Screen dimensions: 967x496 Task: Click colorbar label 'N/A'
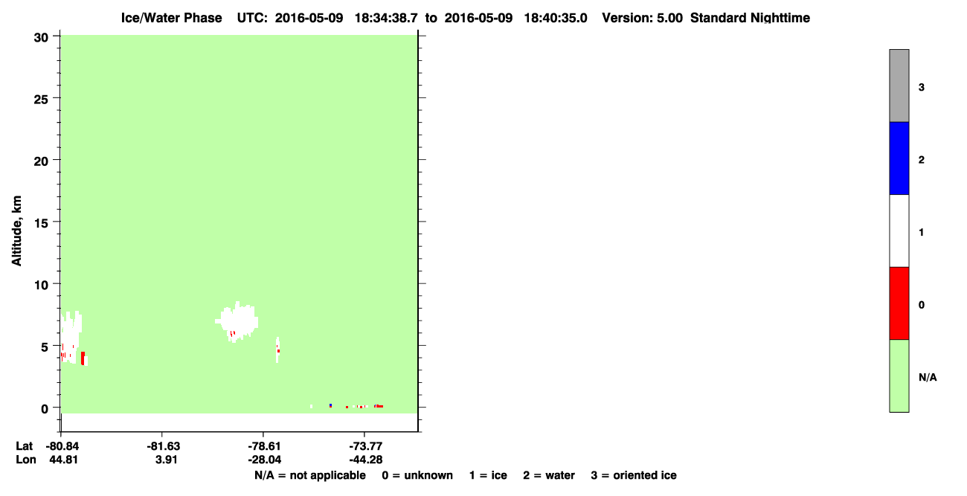point(928,377)
